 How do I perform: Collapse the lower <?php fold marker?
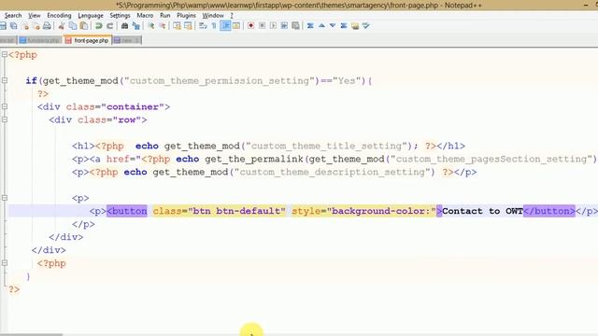[x=5, y=263]
